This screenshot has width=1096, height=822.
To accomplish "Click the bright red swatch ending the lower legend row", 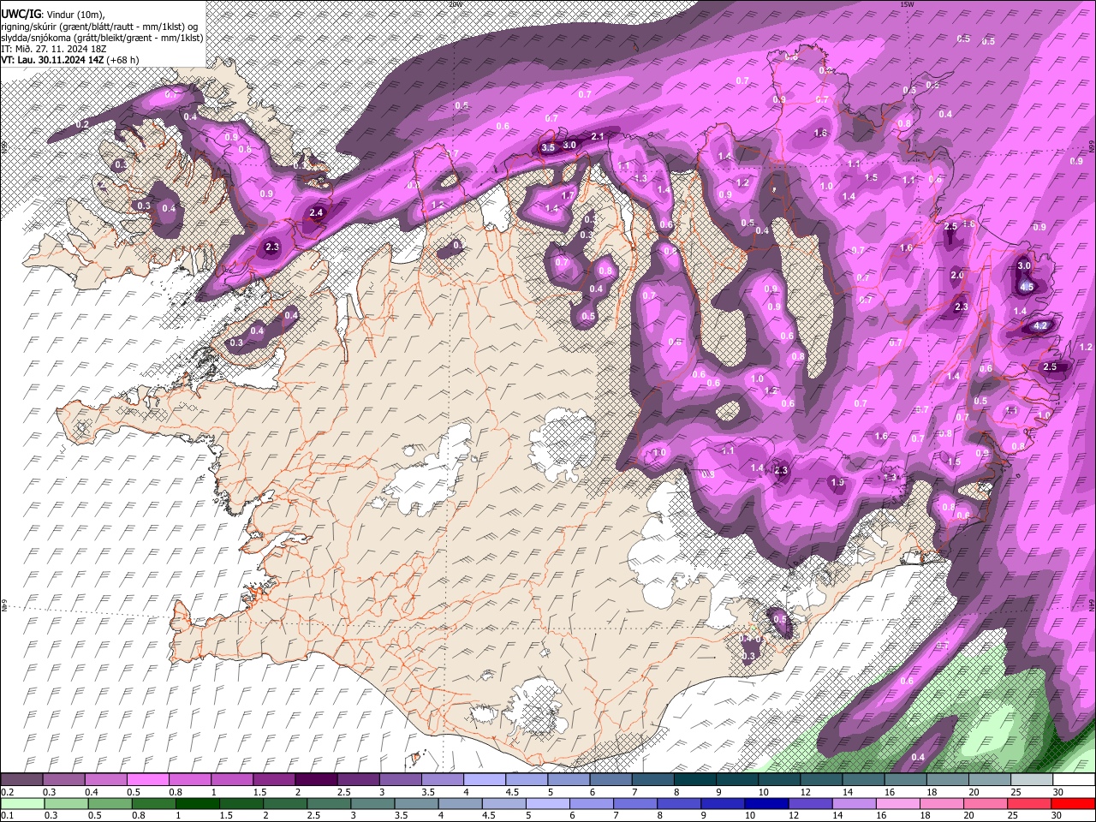I will 1072,804.
